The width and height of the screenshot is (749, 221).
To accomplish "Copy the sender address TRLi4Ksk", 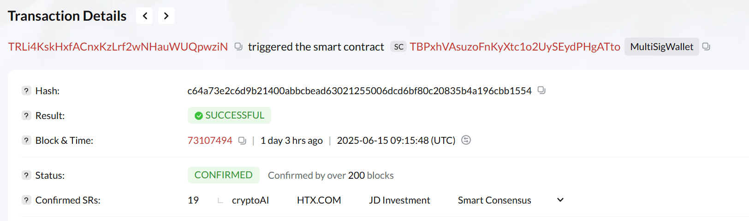I will click(x=238, y=46).
